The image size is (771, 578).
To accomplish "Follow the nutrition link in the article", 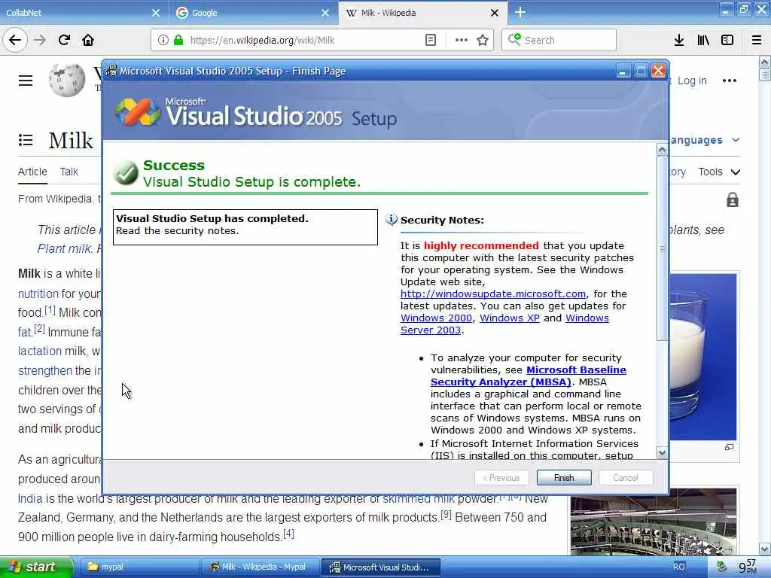I will click(x=38, y=294).
